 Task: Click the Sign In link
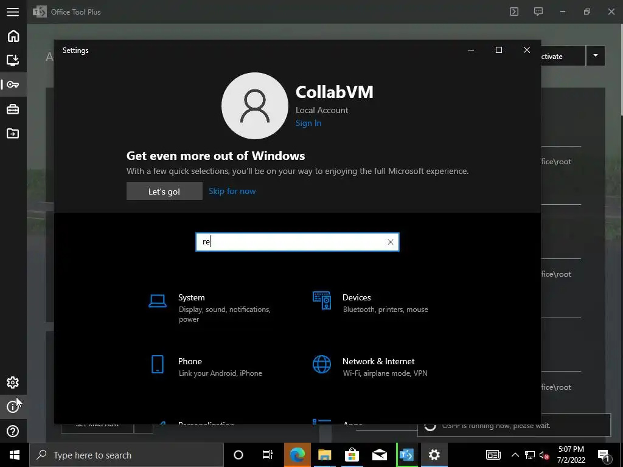pos(308,123)
